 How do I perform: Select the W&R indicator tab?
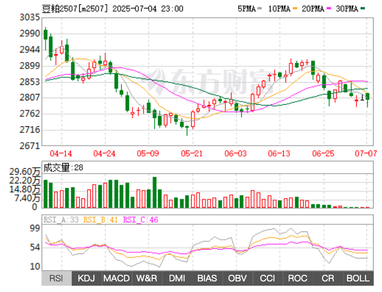(x=147, y=278)
